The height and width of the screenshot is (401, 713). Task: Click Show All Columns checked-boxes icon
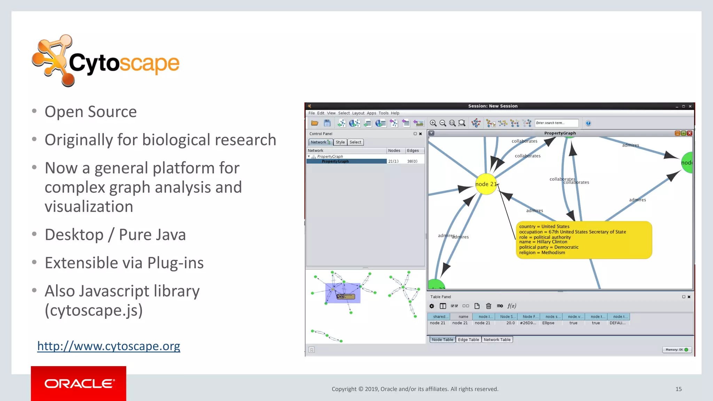[x=454, y=306]
